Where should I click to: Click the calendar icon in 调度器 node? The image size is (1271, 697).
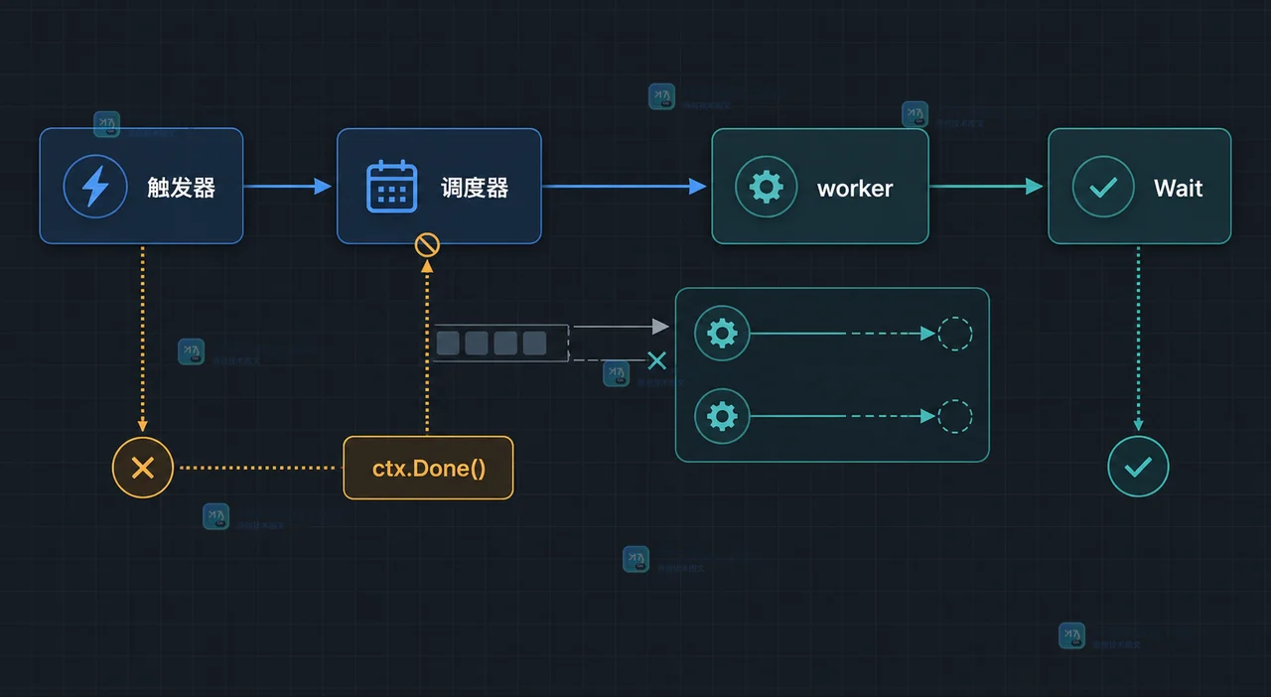click(392, 187)
